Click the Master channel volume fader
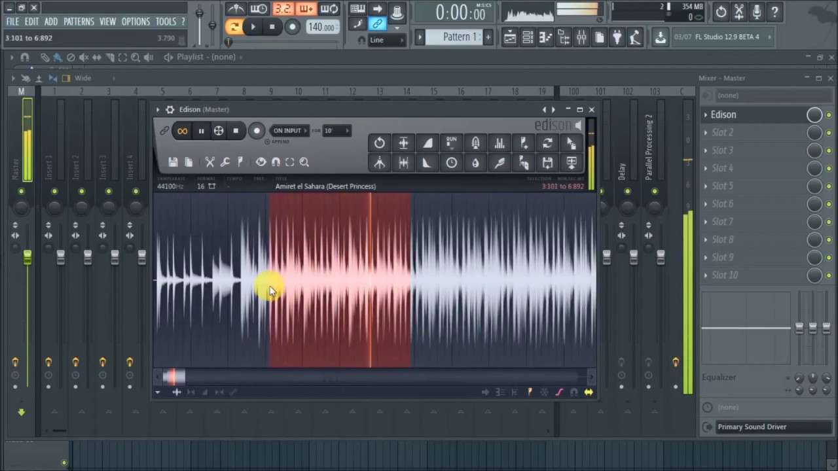 click(27, 258)
